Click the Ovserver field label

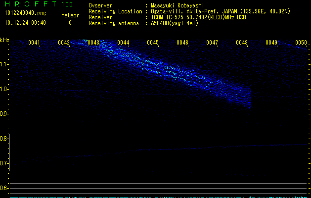[100, 5]
